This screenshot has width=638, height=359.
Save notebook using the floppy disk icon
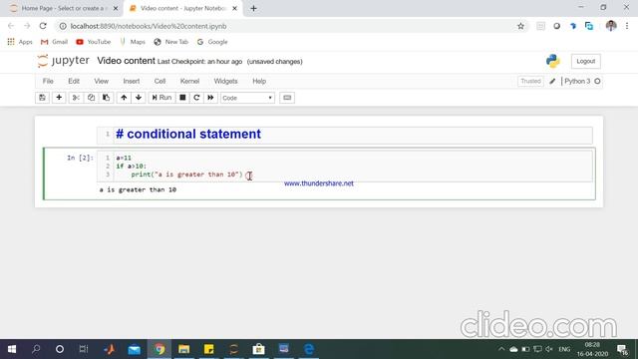tap(42, 98)
